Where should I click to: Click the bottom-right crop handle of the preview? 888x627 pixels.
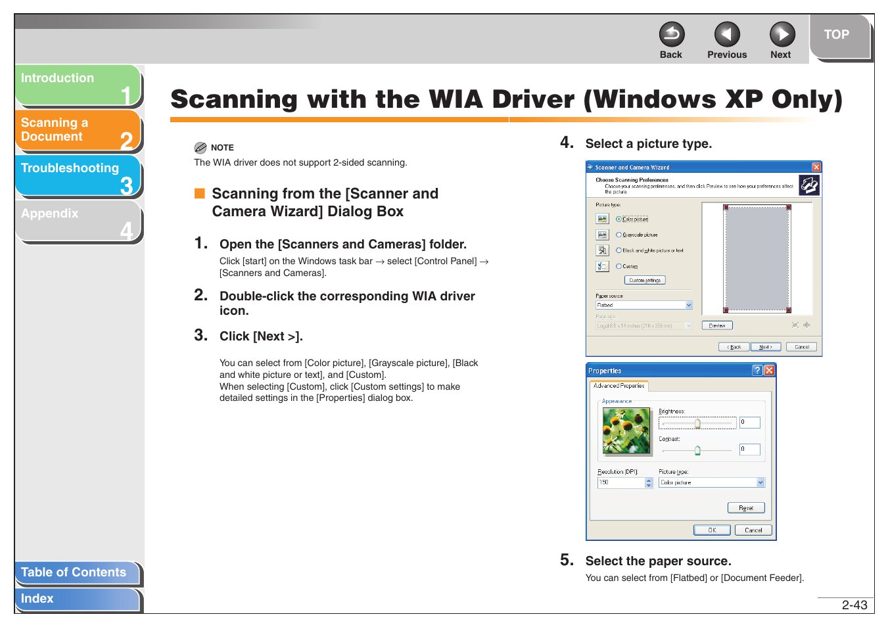[789, 310]
